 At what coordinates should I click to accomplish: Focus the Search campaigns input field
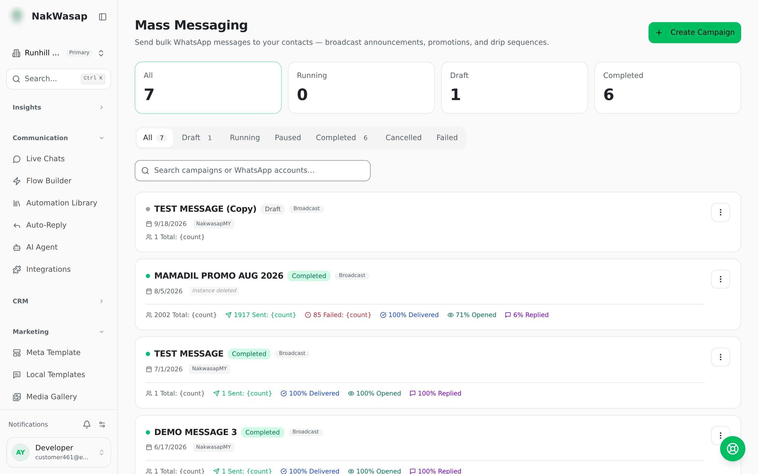coord(252,171)
